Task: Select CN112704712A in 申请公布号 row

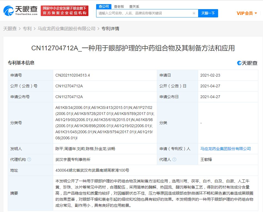Action: click(69, 97)
